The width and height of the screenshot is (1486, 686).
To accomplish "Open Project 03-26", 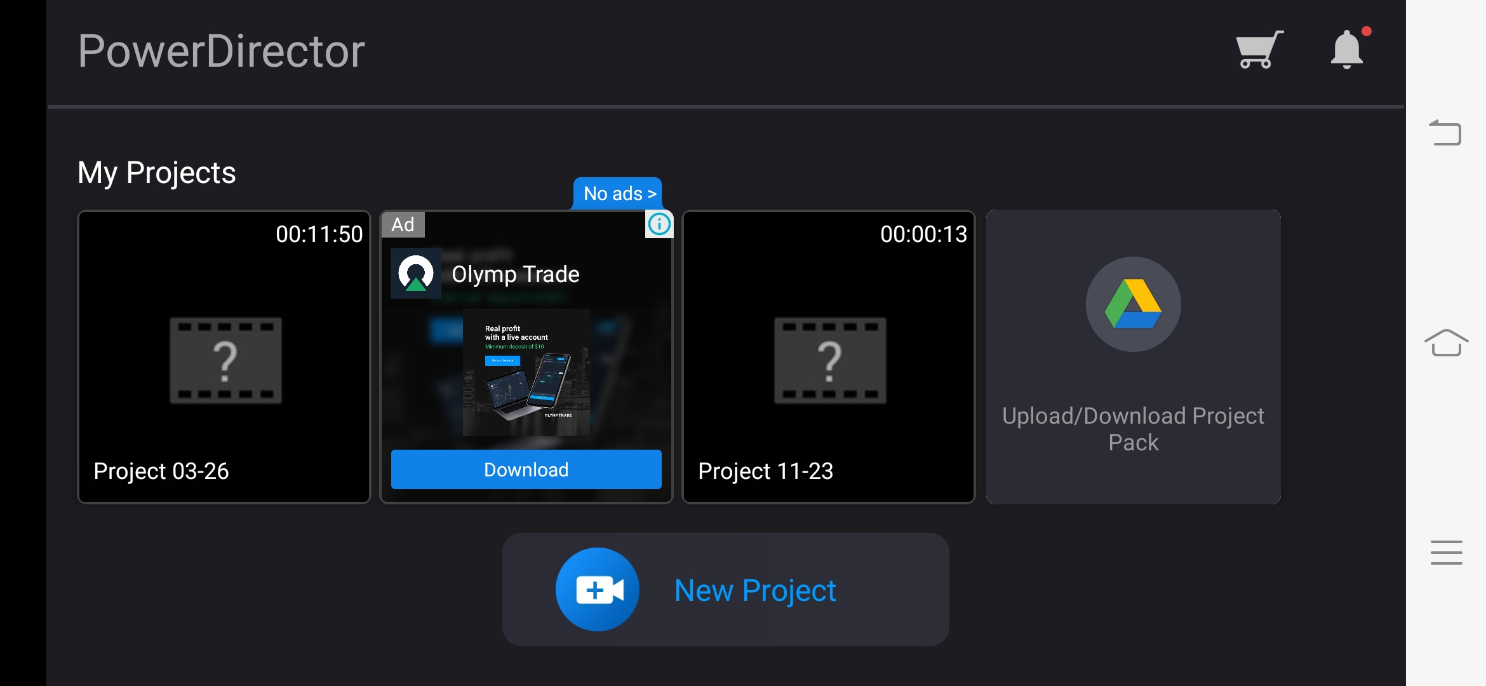I will (224, 357).
